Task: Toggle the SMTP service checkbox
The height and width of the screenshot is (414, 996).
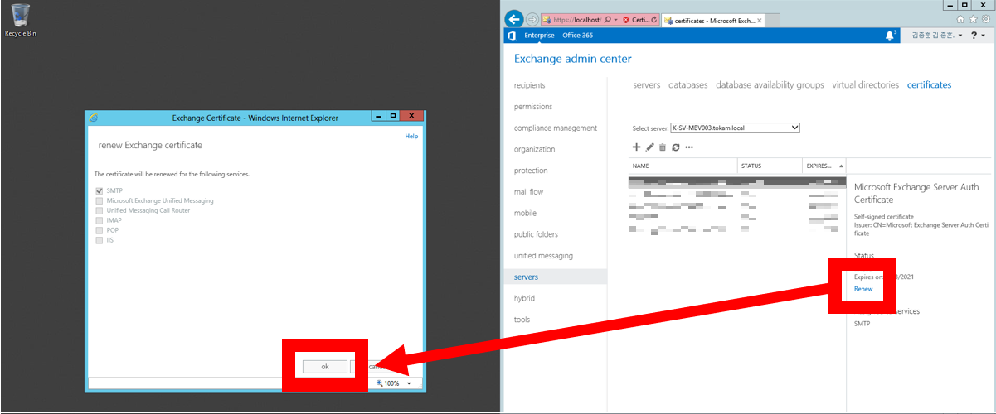Action: click(x=100, y=190)
